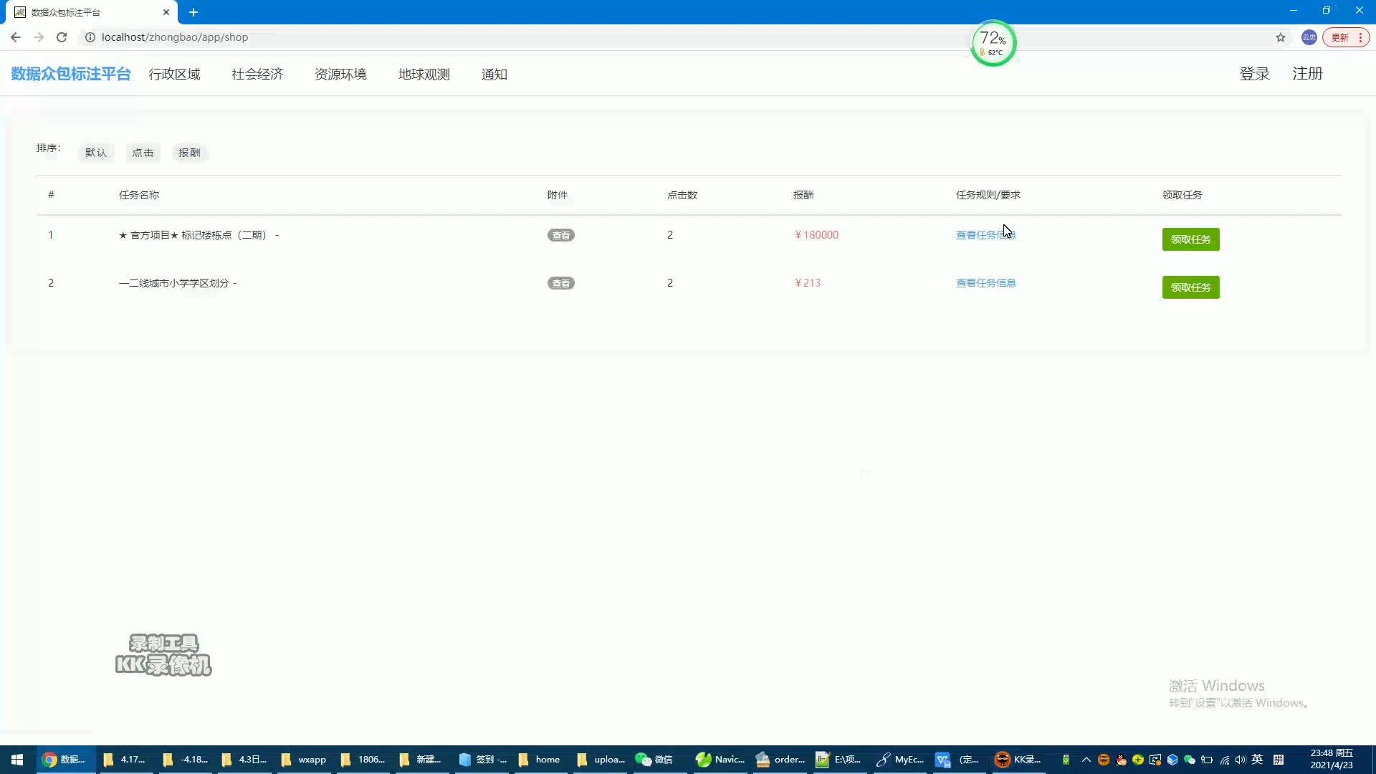Open Chrome three-dot menu beside 更新
The width and height of the screenshot is (1376, 774).
(x=1360, y=37)
